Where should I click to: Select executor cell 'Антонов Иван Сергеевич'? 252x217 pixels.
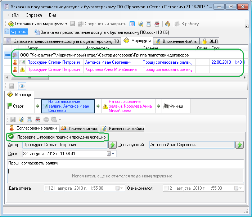pos(112,62)
